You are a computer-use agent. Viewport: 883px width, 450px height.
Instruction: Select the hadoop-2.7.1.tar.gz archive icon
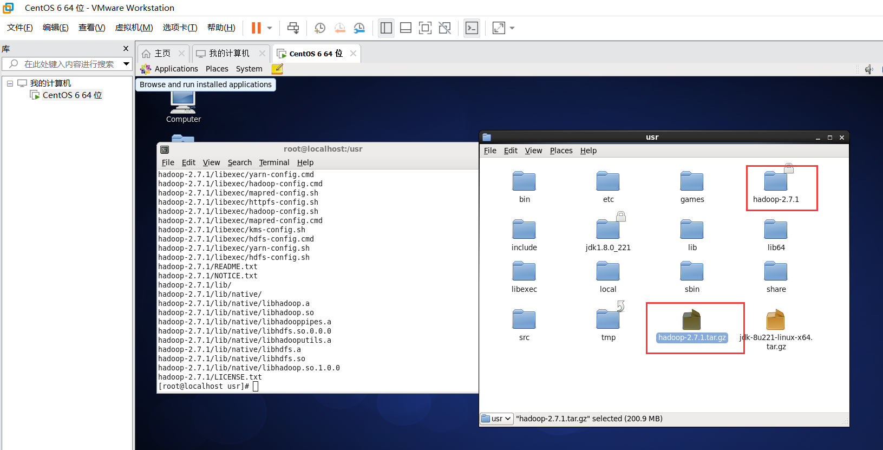pyautogui.click(x=692, y=319)
